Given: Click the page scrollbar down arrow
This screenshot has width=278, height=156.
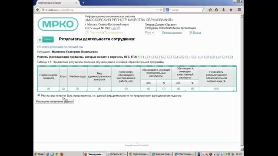Looking at the screenshot, I should click(242, 149).
